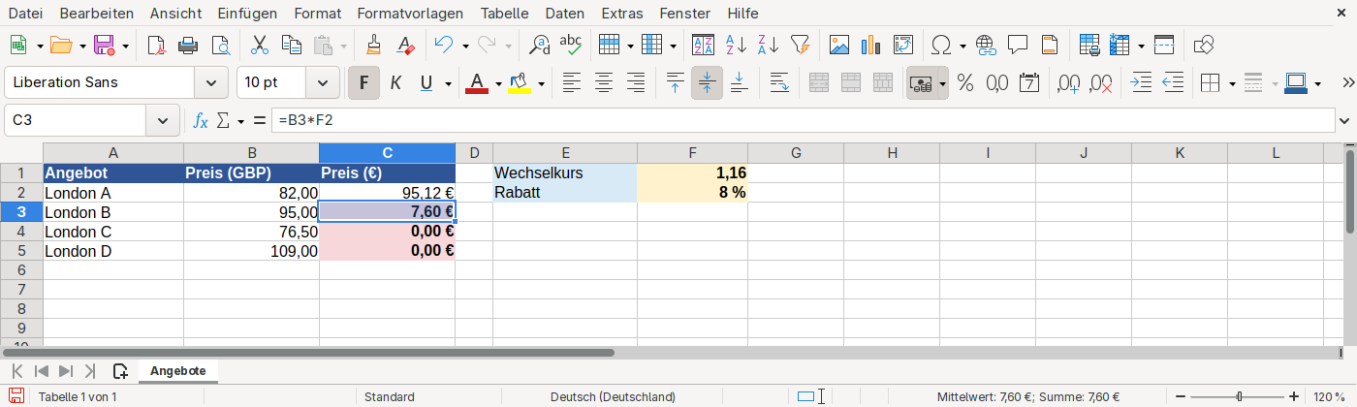
Task: Click the Print icon
Action: [189, 45]
